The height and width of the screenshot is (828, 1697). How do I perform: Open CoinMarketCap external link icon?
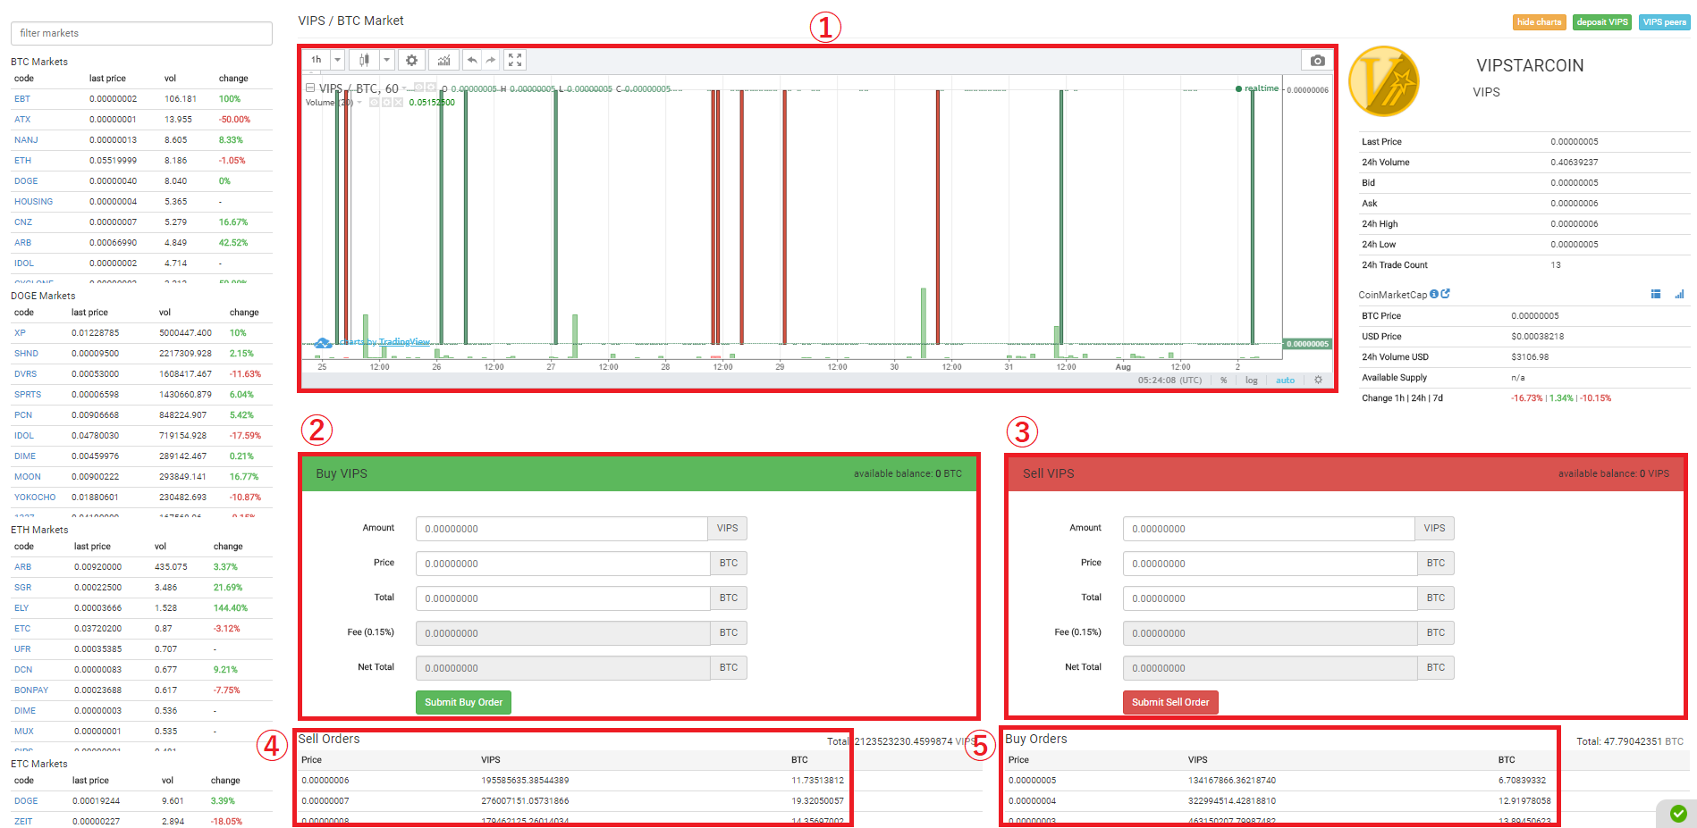coord(1445,294)
